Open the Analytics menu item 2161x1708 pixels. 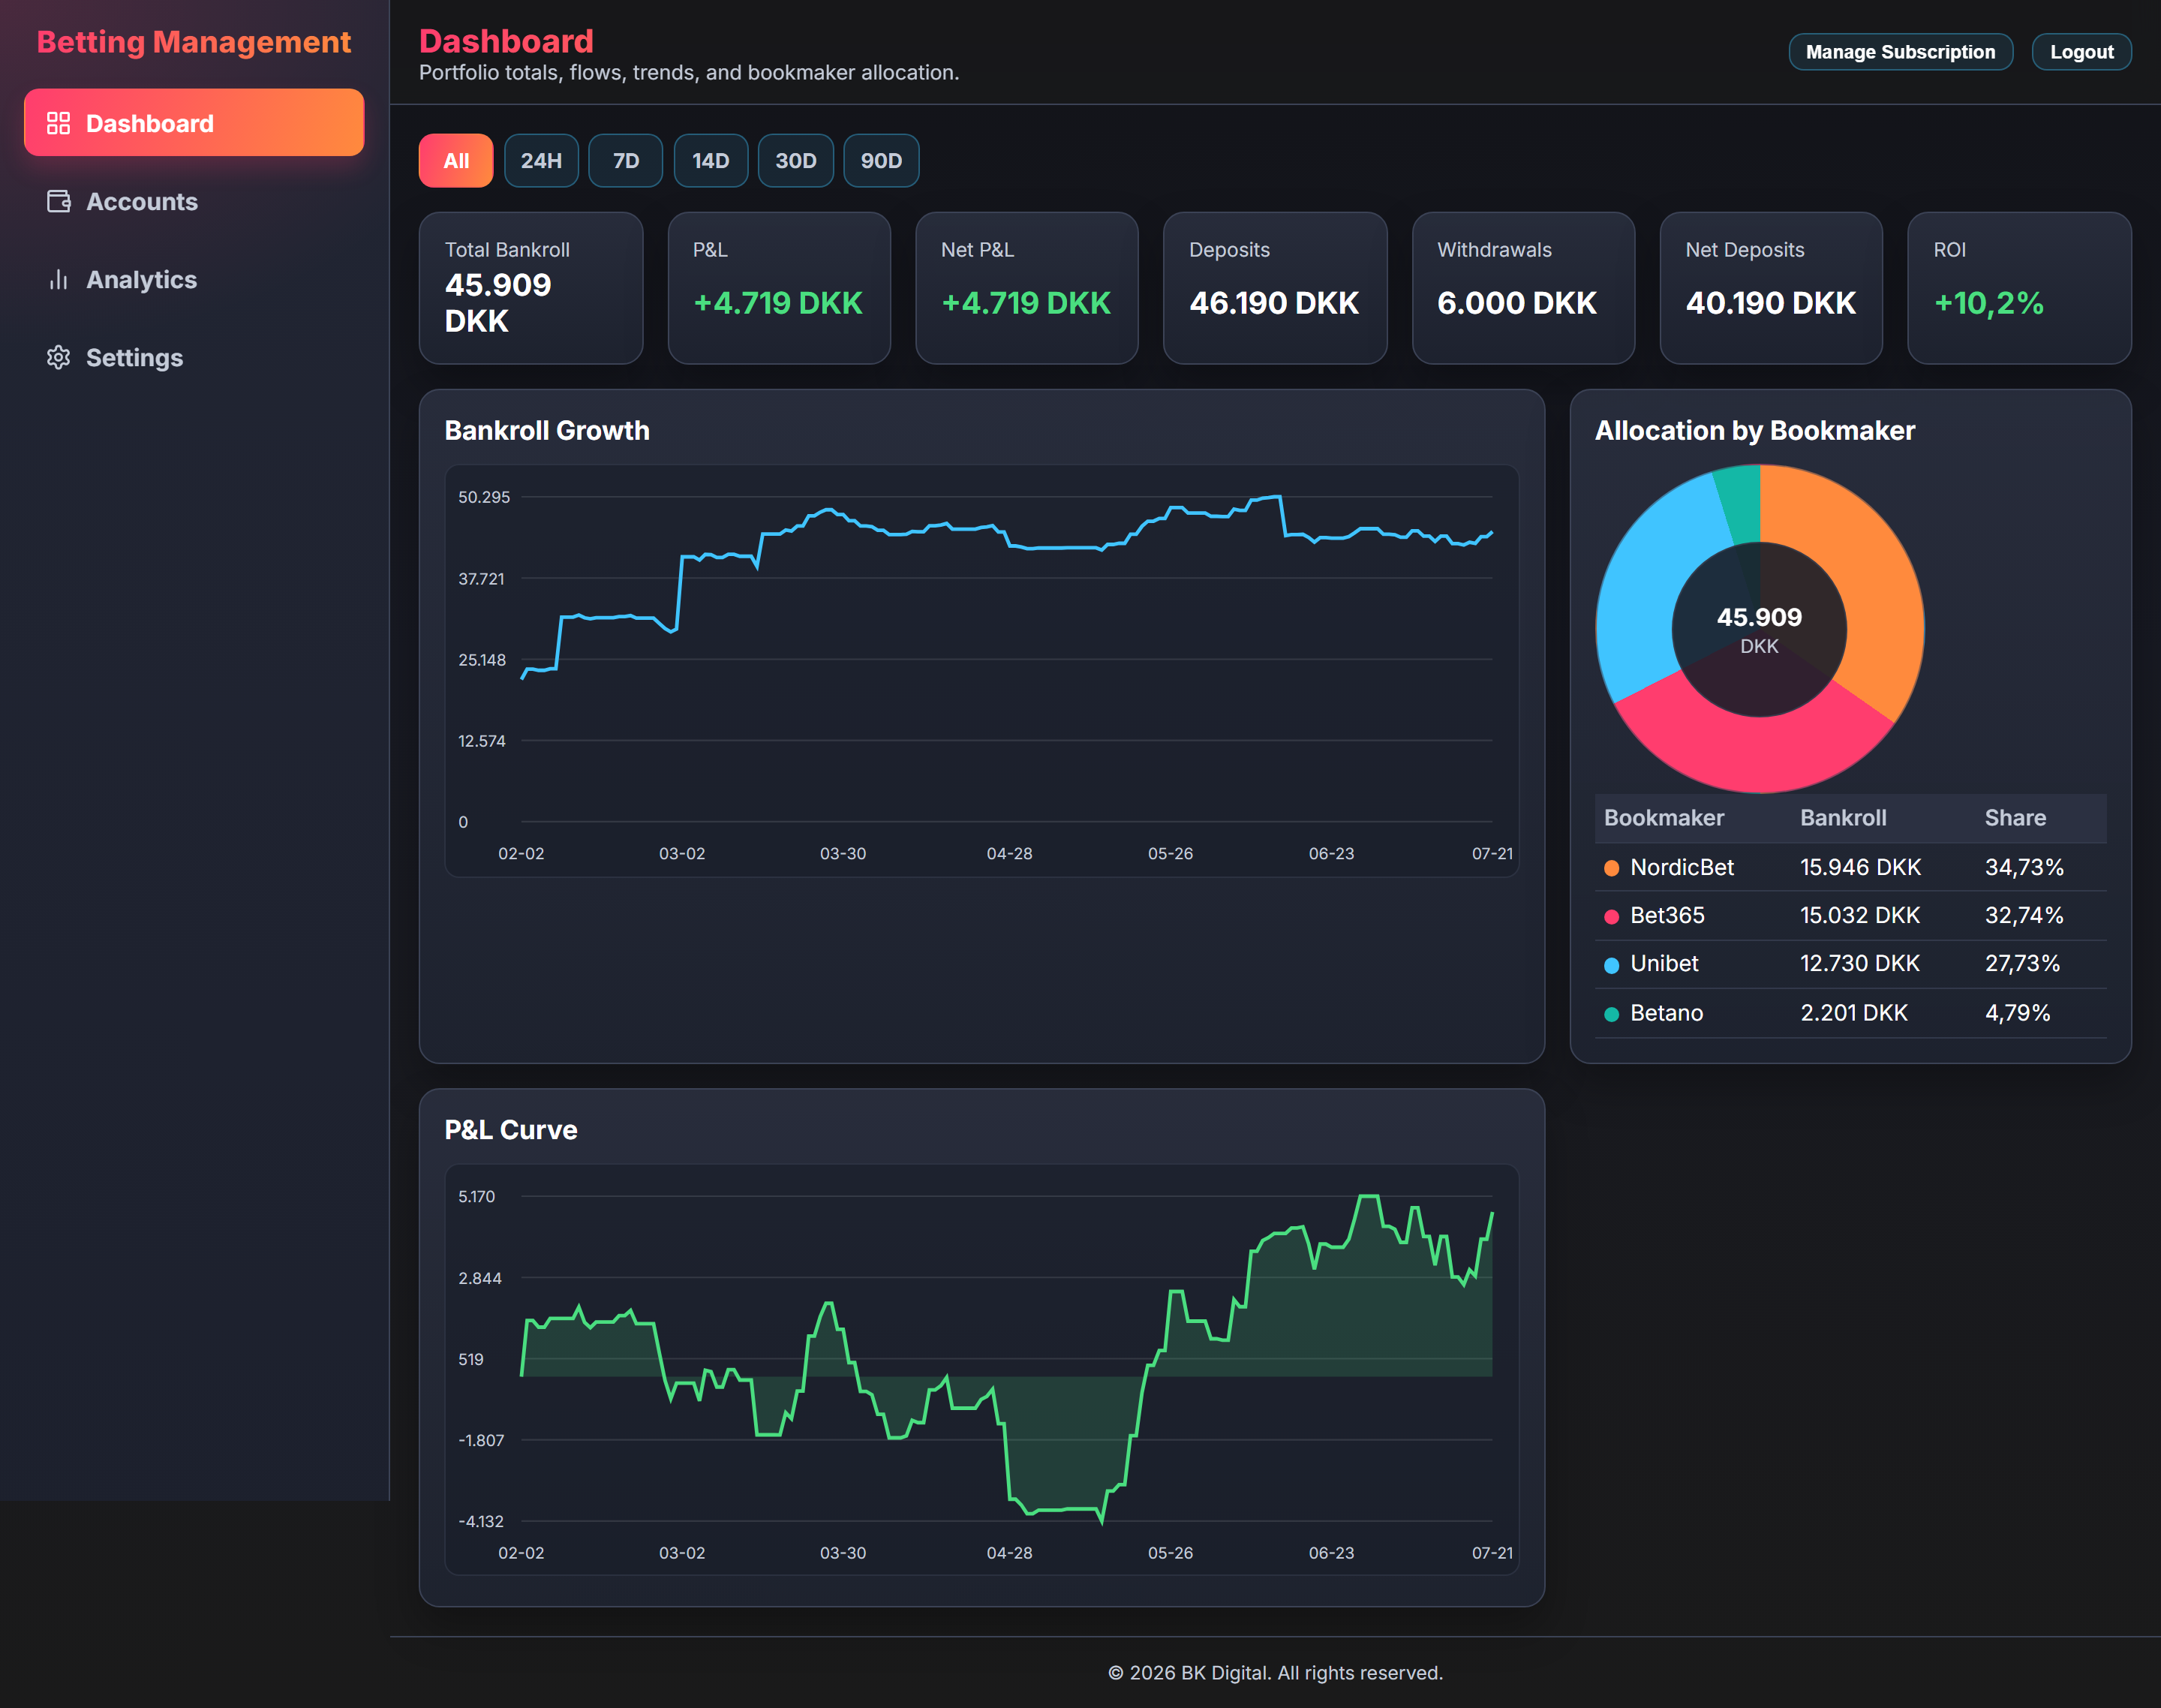coord(194,279)
